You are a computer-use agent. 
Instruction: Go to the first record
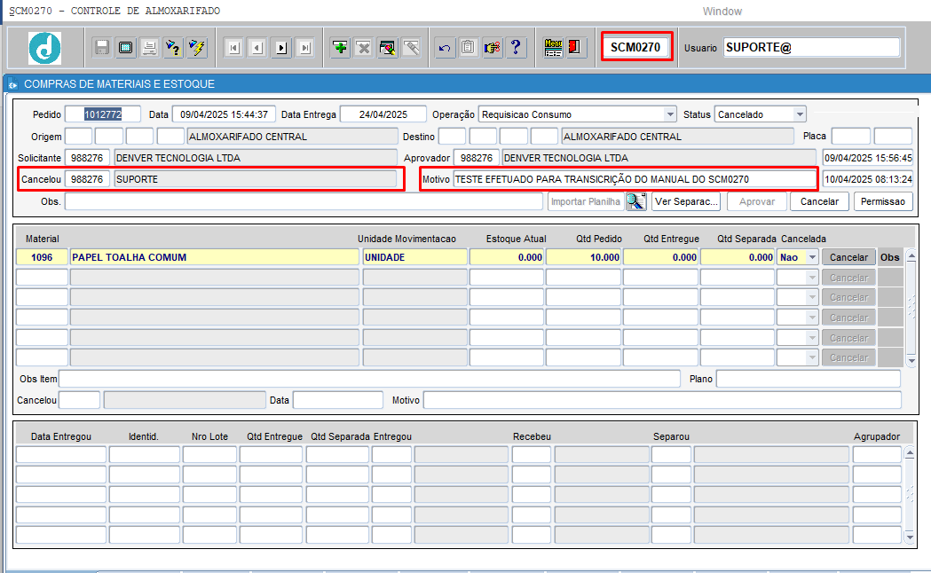click(x=233, y=48)
